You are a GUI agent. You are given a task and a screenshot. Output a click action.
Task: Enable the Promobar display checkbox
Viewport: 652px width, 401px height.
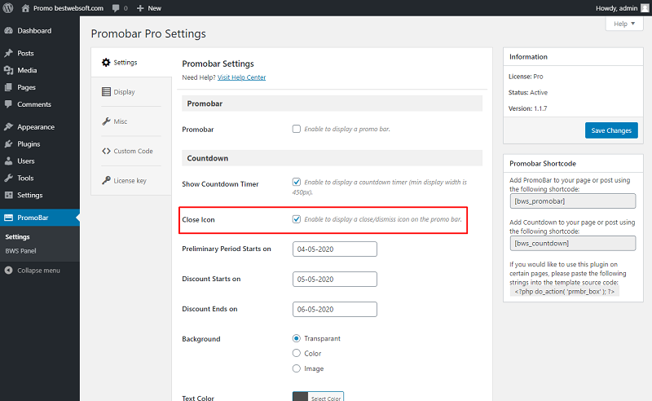[x=296, y=129]
